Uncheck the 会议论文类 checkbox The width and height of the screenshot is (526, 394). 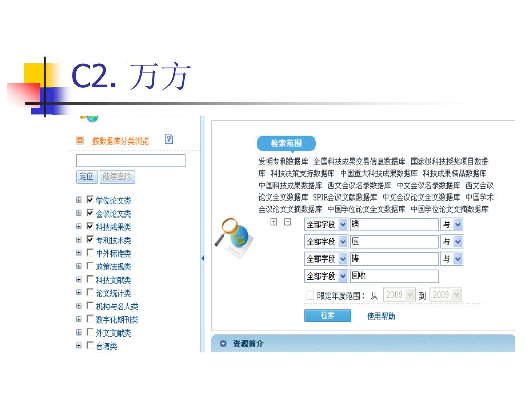90,213
